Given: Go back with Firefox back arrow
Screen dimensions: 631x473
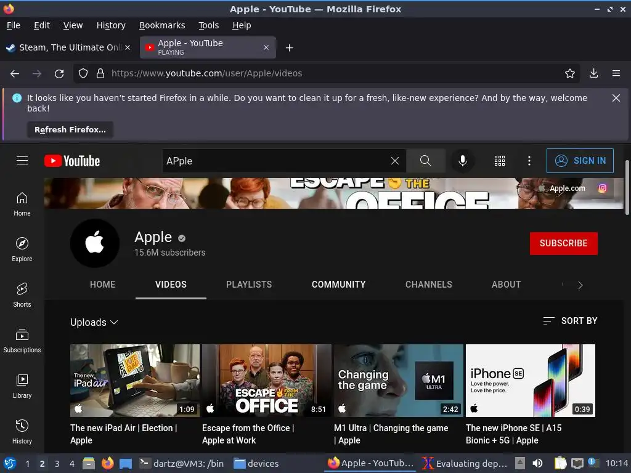Looking at the screenshot, I should tap(15, 74).
